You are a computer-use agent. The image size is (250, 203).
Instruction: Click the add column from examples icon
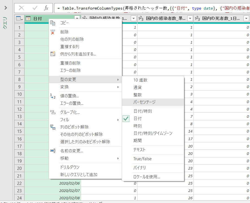[x=53, y=54]
